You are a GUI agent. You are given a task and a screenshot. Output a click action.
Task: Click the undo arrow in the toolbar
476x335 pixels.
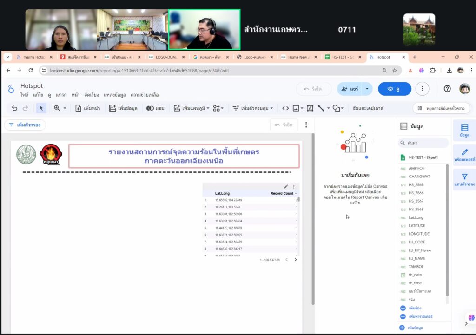[x=14, y=108]
